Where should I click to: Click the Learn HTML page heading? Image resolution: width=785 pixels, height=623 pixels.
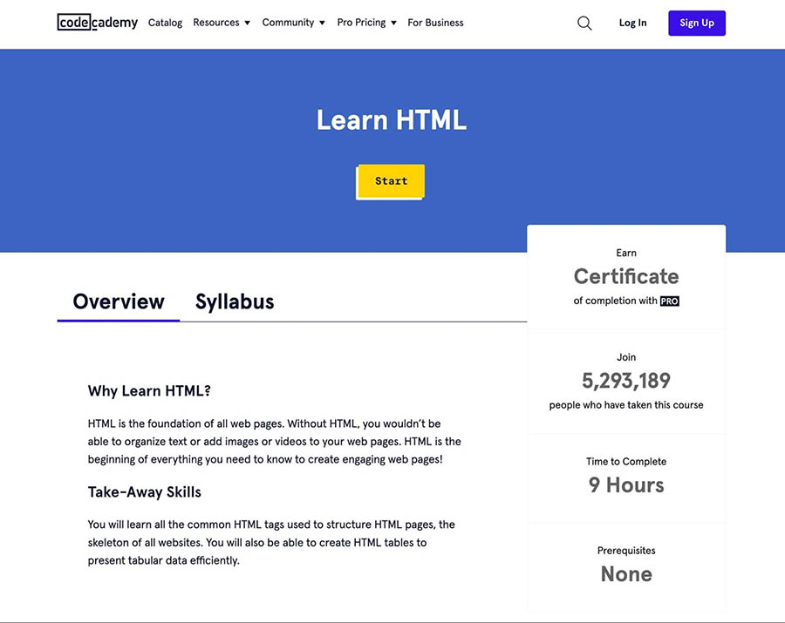(392, 119)
